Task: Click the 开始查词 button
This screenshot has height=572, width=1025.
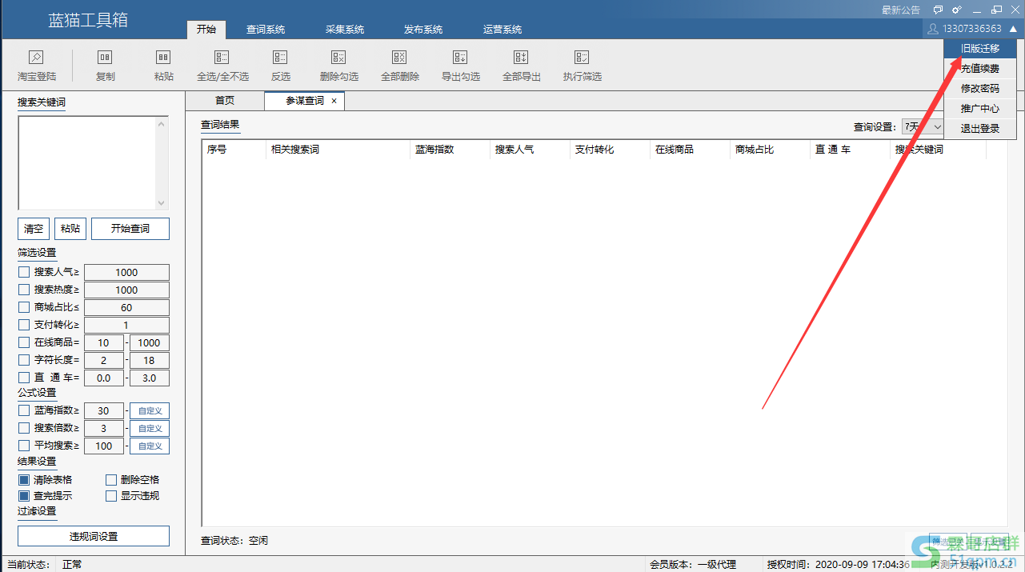Action: (x=130, y=229)
